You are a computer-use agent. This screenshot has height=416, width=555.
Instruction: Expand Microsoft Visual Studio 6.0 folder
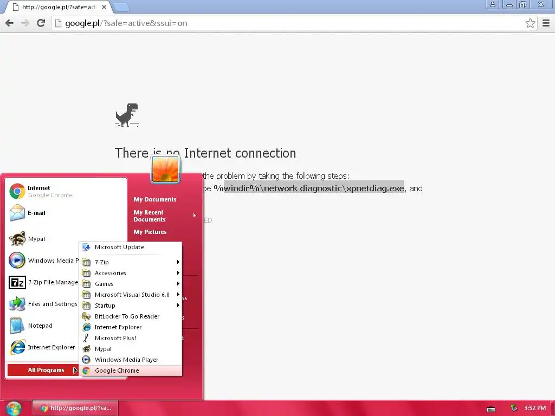click(x=130, y=295)
